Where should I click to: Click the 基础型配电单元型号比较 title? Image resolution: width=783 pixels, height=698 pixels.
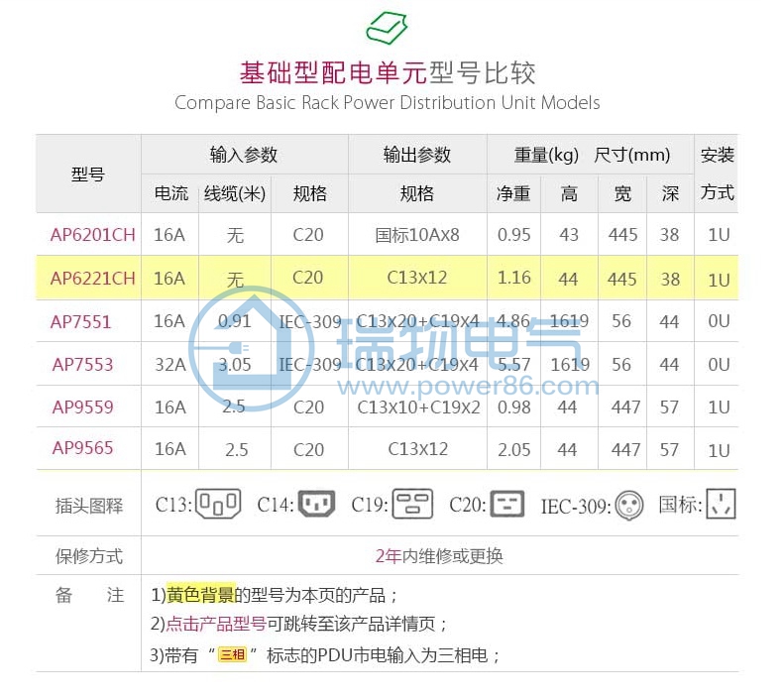388,73
